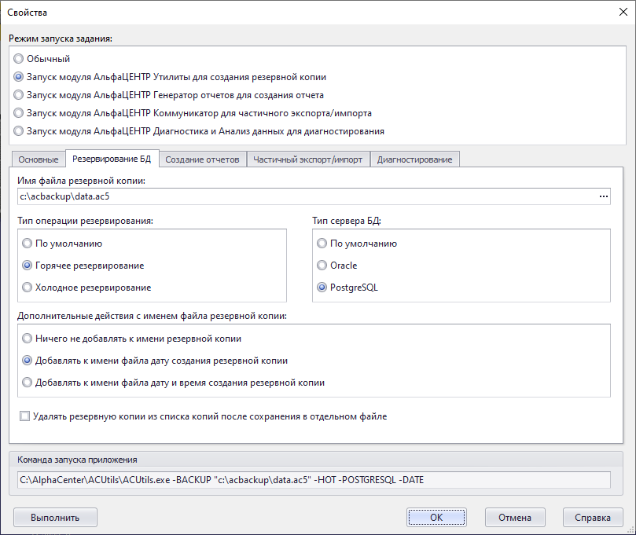Open help with Справка button

593,518
